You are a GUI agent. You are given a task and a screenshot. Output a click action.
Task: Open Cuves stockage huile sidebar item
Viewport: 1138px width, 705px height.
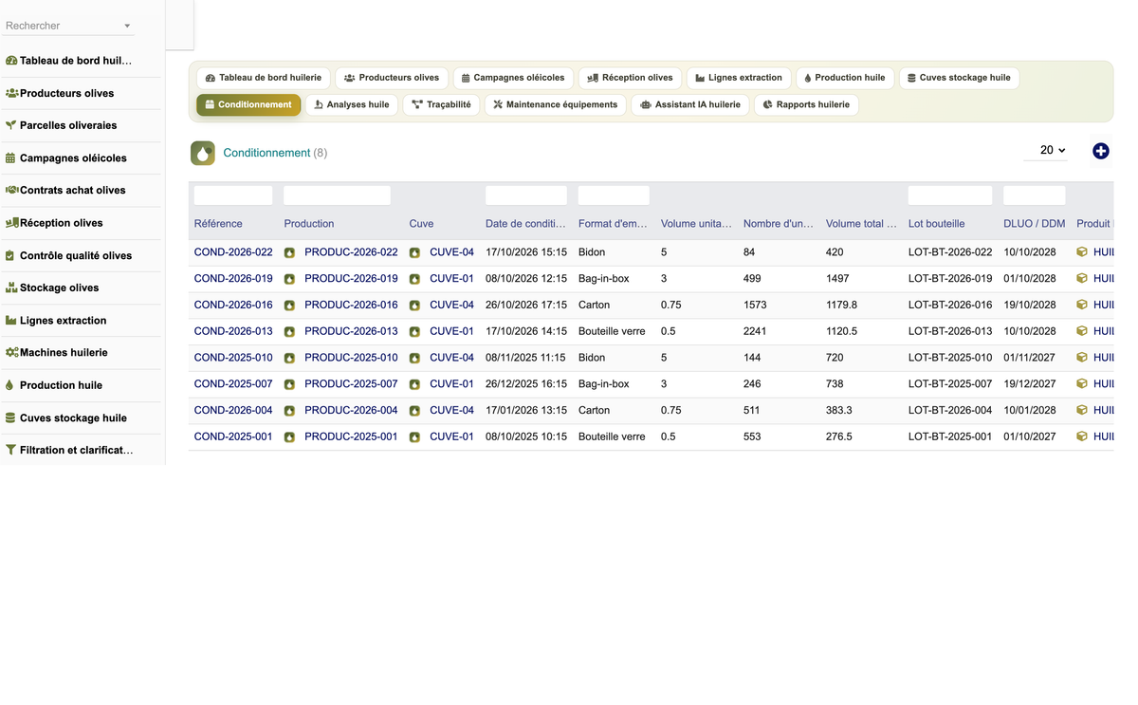(x=80, y=417)
